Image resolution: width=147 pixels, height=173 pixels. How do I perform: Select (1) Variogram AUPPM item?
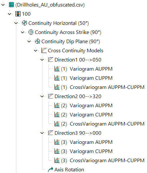pyautogui.click(x=83, y=69)
